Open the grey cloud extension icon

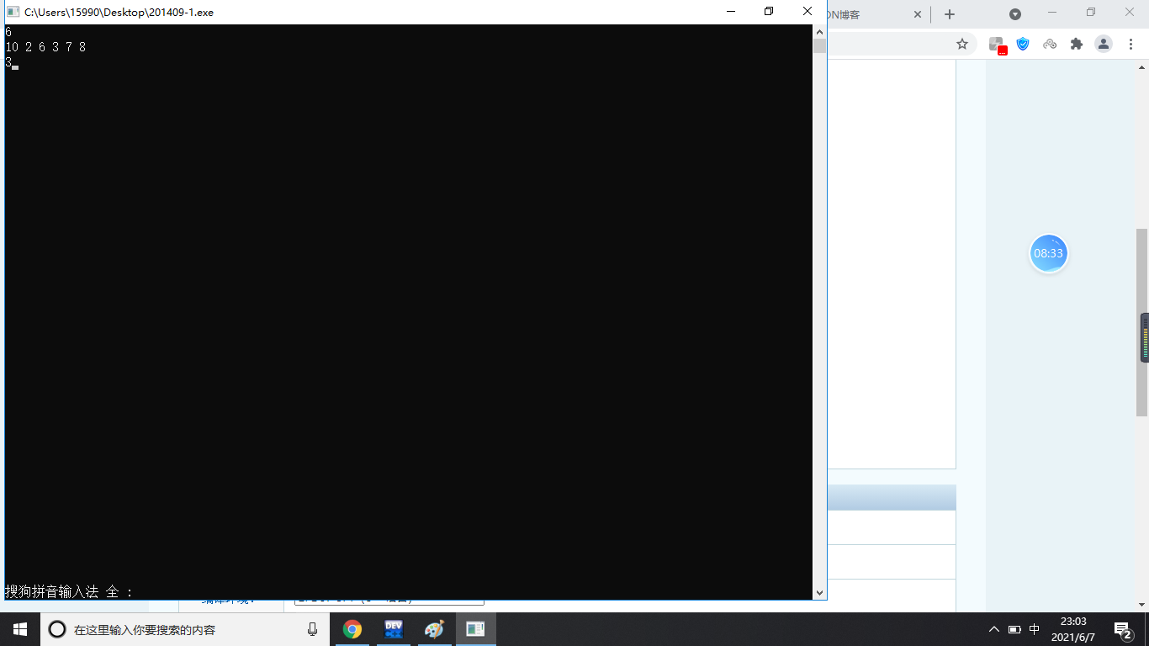[x=1050, y=44]
